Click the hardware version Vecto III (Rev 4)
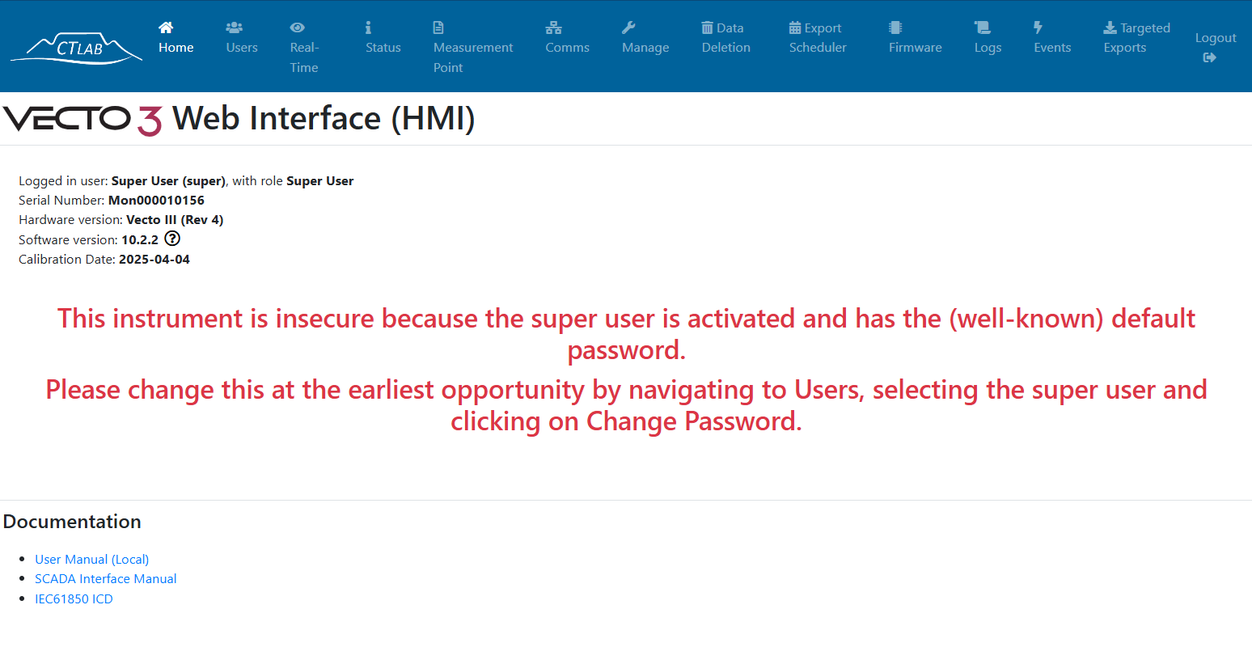 coord(175,219)
